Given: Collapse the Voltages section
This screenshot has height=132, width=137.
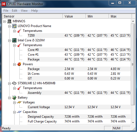Looking at the screenshot, I should tap(14, 103).
